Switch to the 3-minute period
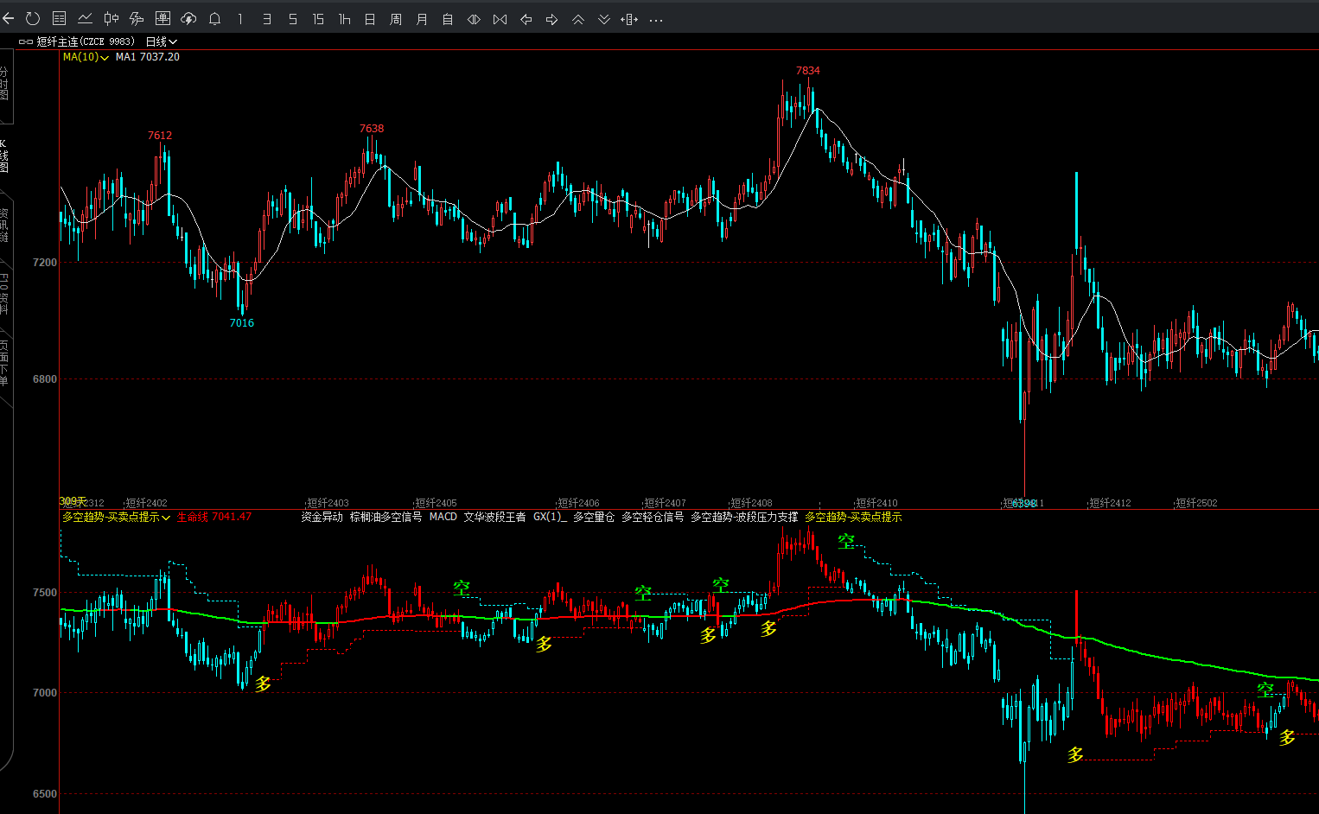Image resolution: width=1319 pixels, height=814 pixels. tap(266, 19)
